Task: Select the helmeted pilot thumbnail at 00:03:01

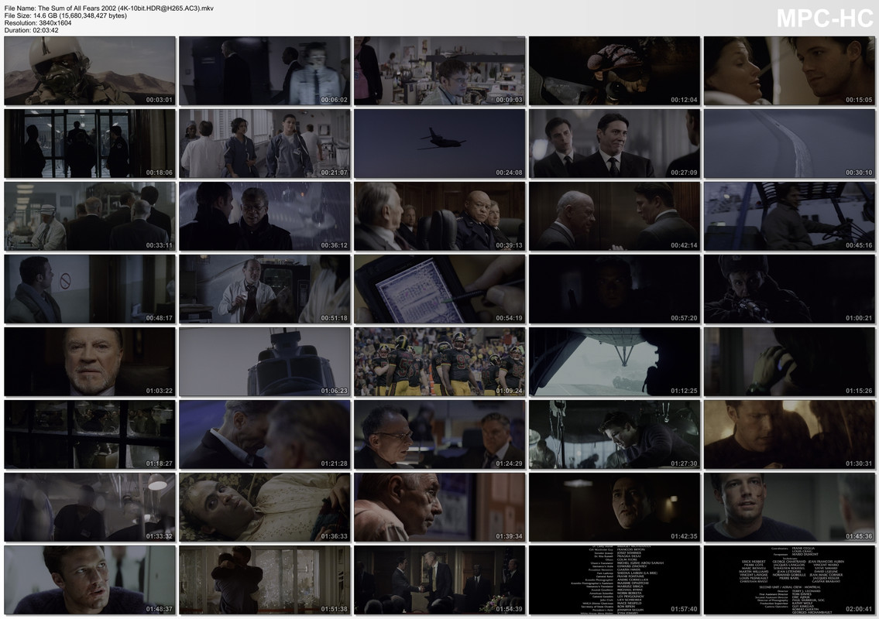Action: tap(90, 70)
